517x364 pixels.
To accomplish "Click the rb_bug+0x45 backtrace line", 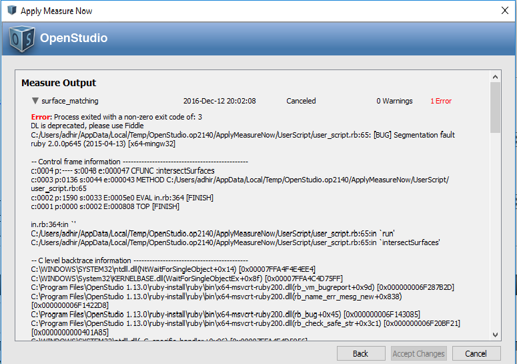I will click(x=225, y=314).
